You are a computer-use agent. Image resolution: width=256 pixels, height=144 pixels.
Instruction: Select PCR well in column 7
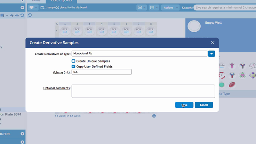(139, 31)
